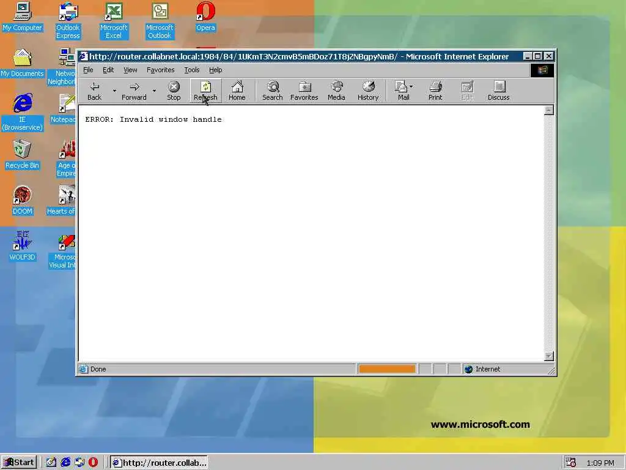Select the Network Neighborhood desktop icon
This screenshot has height=470, width=626.
tap(63, 67)
